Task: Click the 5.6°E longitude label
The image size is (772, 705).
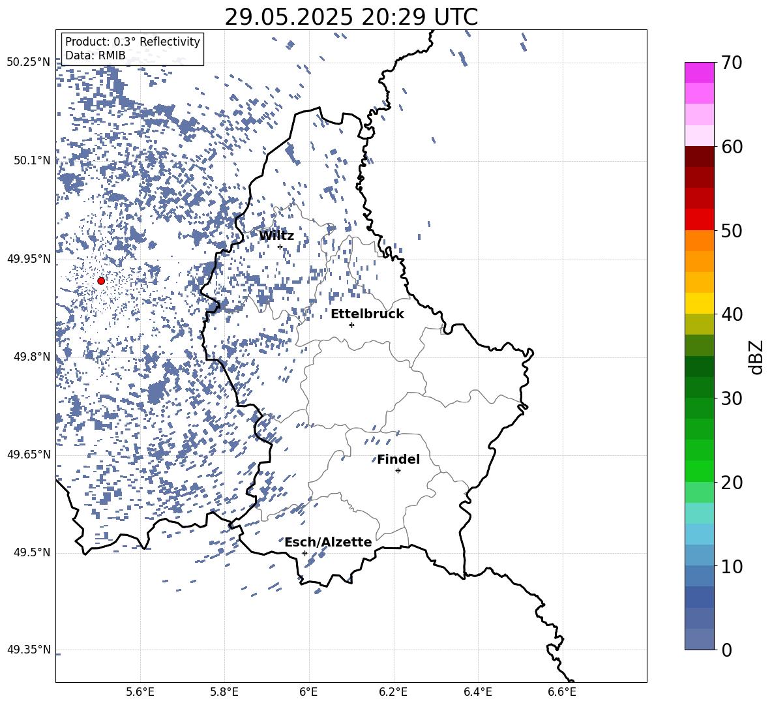Action: click(140, 693)
